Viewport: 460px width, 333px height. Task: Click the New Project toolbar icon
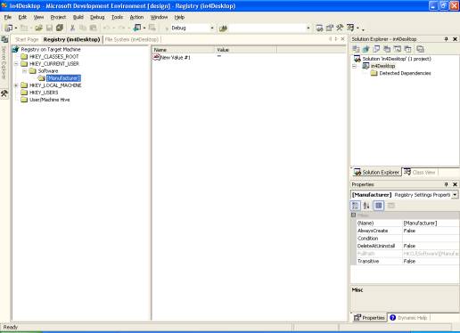[x=9, y=28]
